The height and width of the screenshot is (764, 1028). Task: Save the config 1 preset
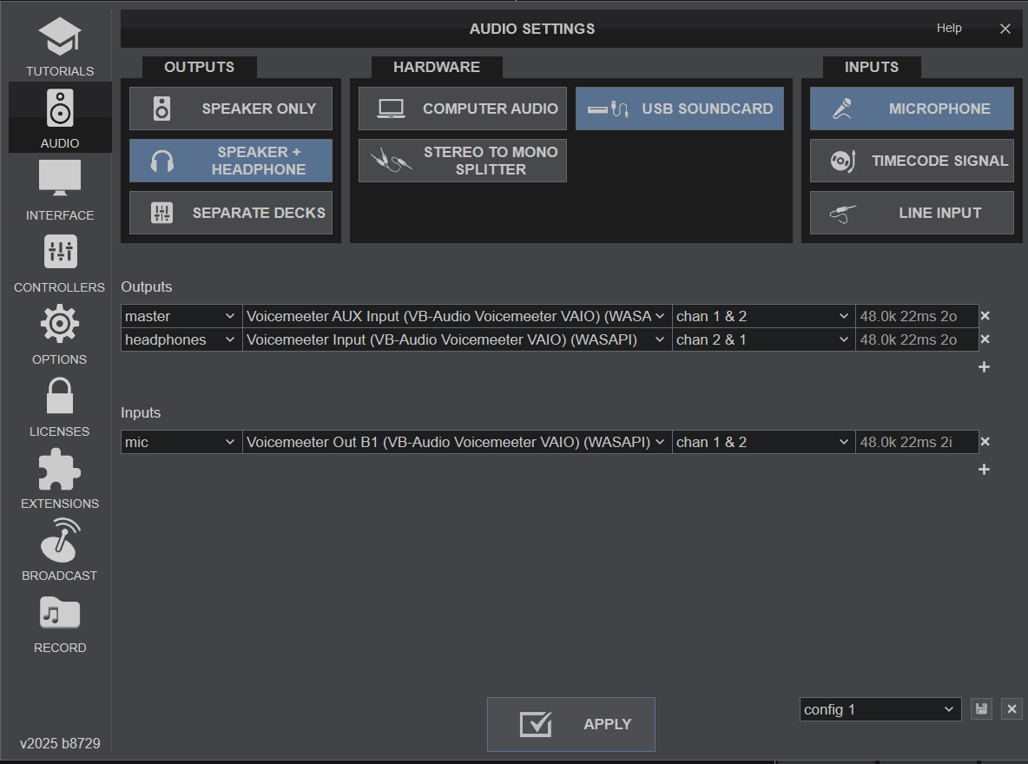[981, 709]
